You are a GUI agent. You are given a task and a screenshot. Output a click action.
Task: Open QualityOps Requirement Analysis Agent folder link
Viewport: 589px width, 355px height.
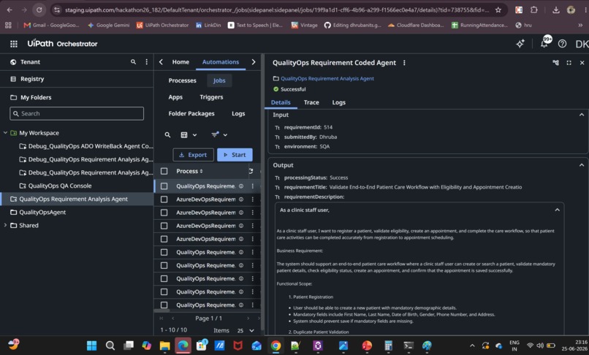tap(327, 78)
